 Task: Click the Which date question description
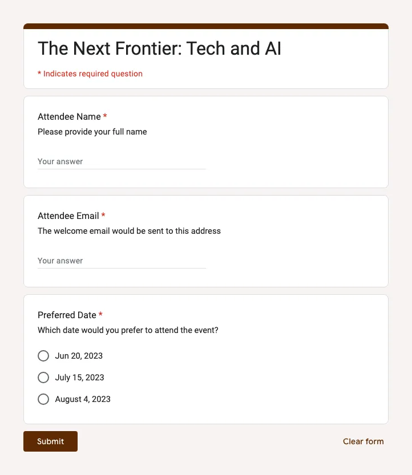coord(128,330)
